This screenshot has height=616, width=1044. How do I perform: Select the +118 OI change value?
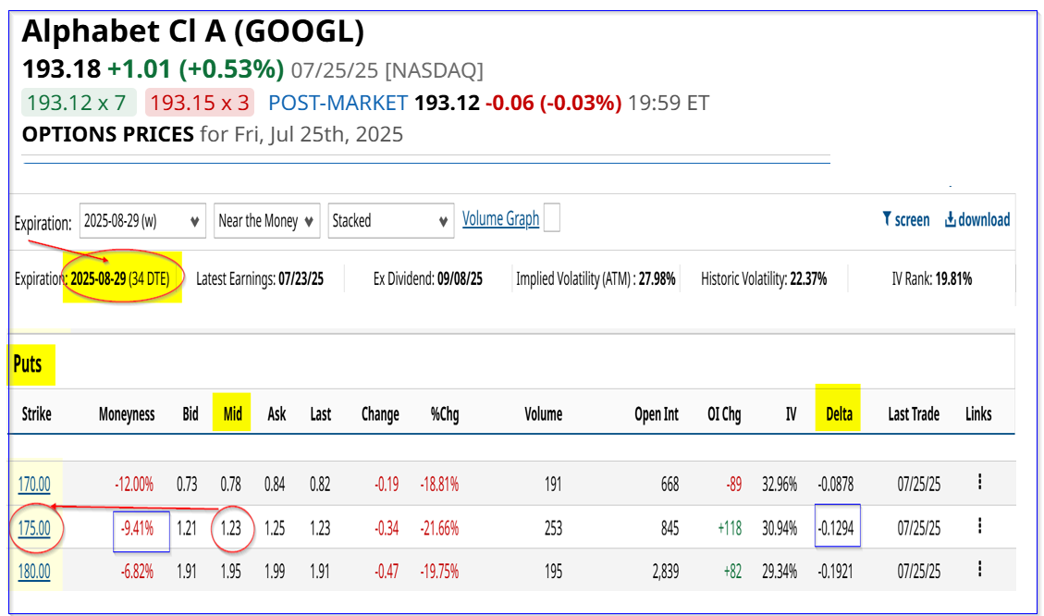[729, 529]
